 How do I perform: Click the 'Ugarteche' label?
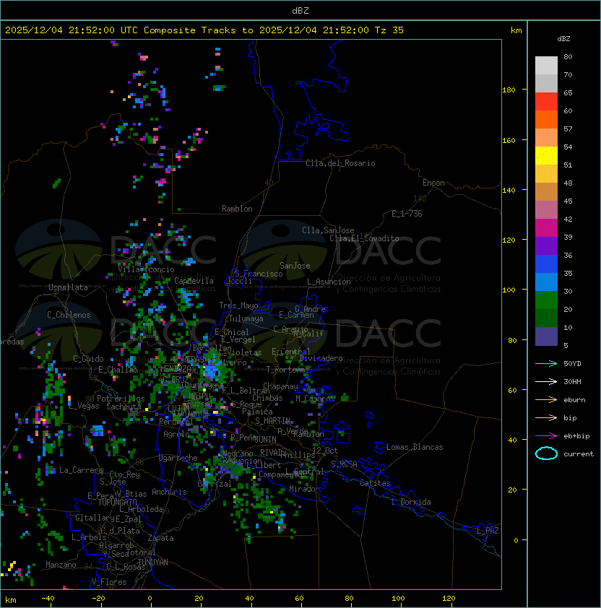point(178,458)
